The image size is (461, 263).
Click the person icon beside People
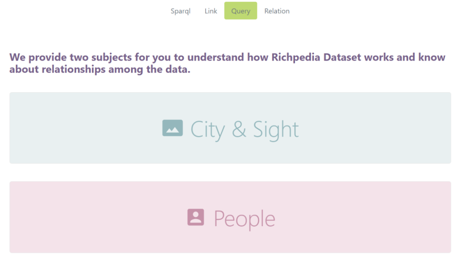click(195, 217)
